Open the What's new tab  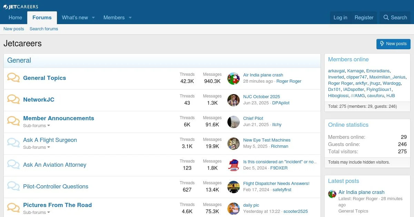point(75,18)
